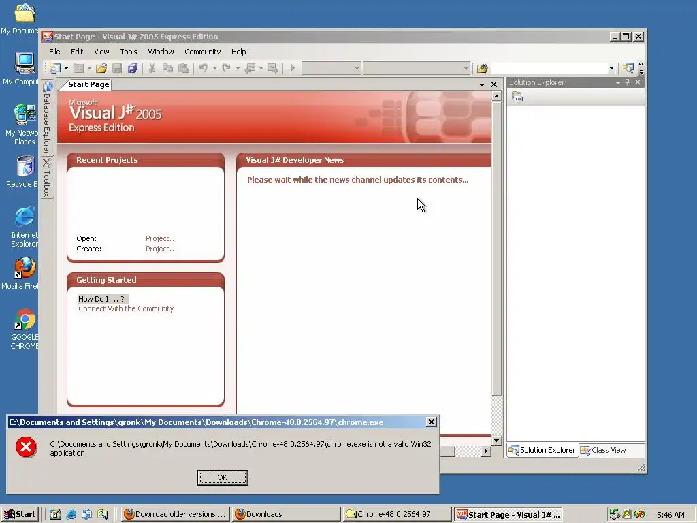
Task: Click the Properties icon in Solution Explorer
Action: pos(517,97)
